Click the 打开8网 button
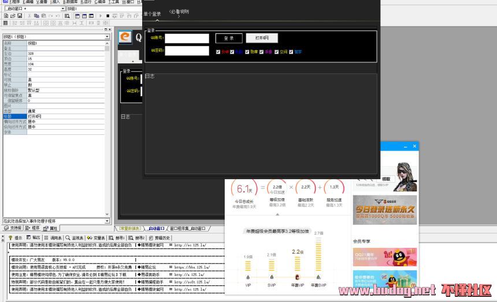 click(x=262, y=38)
